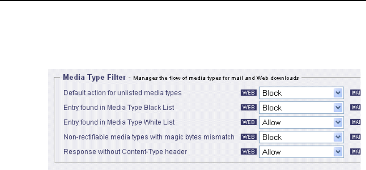Click the media type flow description text
Image resolution: width=366 pixels, height=170 pixels.
point(216,78)
